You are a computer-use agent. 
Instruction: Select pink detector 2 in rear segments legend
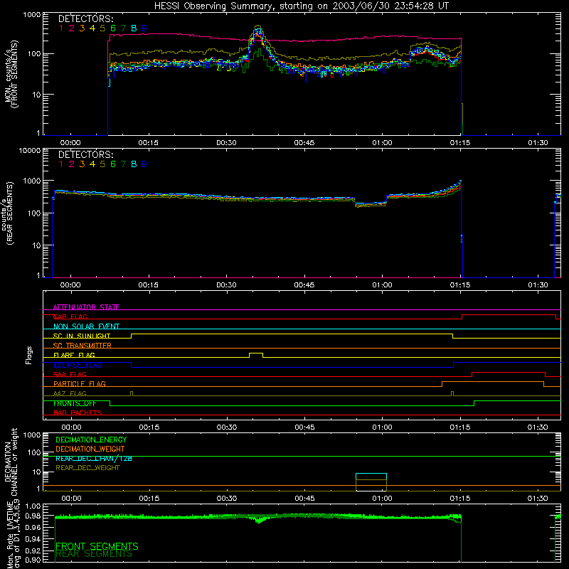(72, 164)
